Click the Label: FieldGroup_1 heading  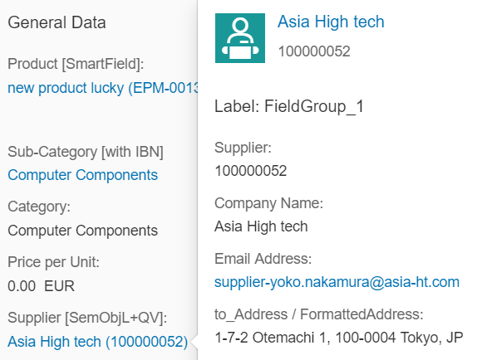(289, 106)
